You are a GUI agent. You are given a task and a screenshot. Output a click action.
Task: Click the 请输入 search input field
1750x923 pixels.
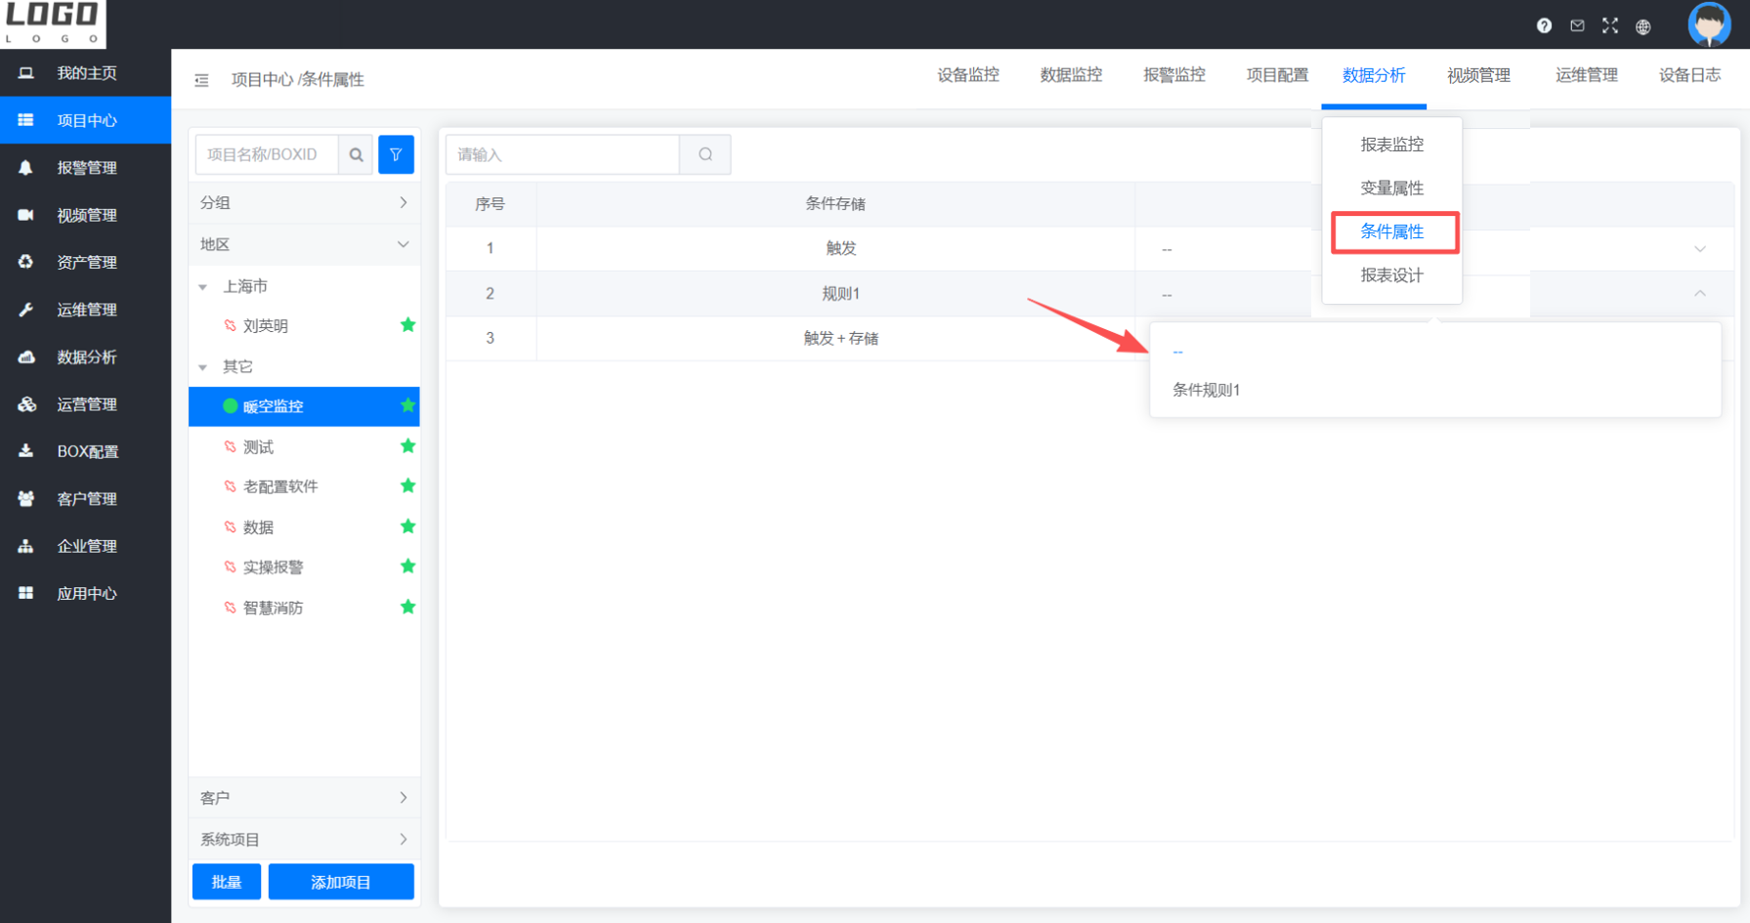563,154
